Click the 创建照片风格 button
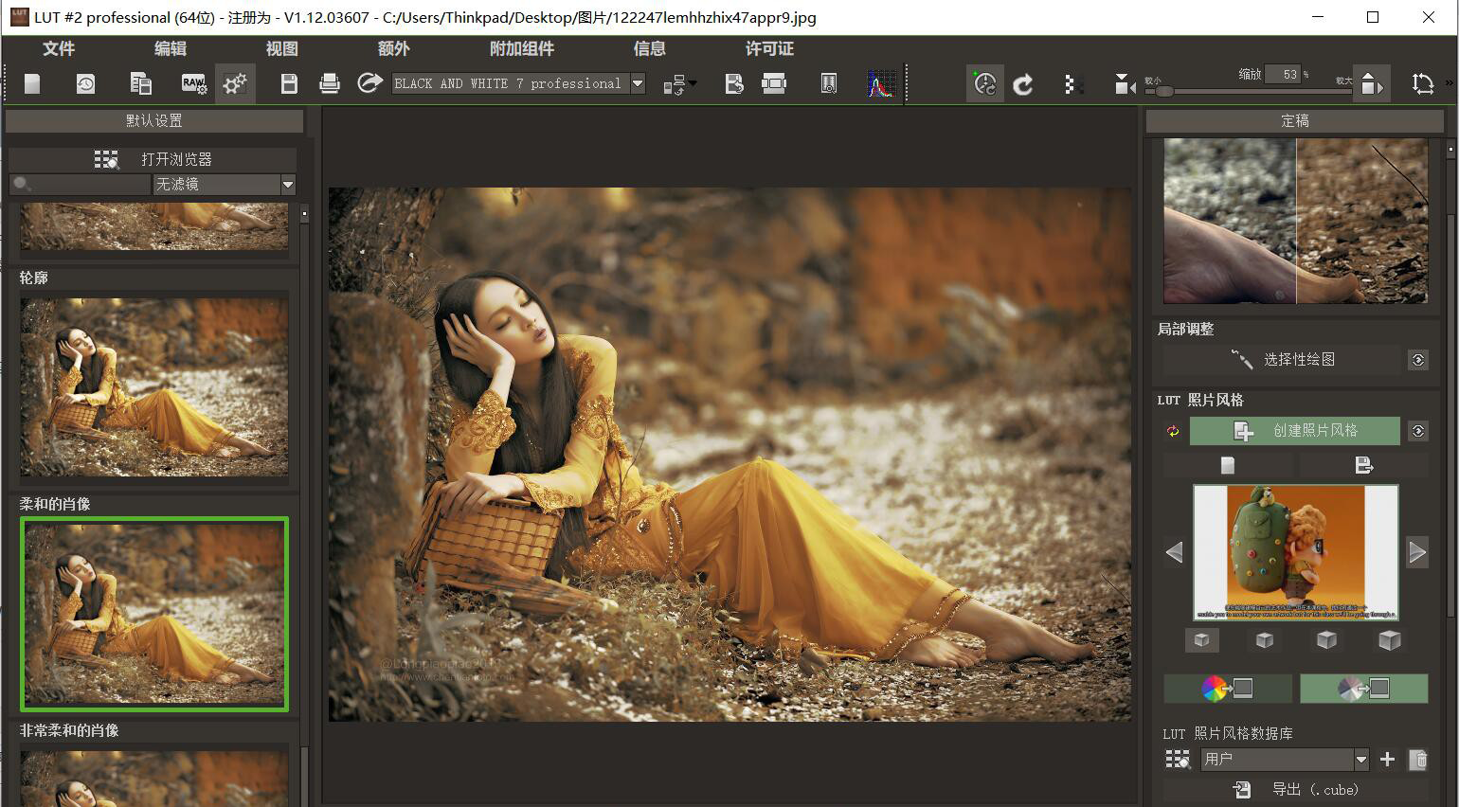The width and height of the screenshot is (1459, 807). click(x=1295, y=431)
